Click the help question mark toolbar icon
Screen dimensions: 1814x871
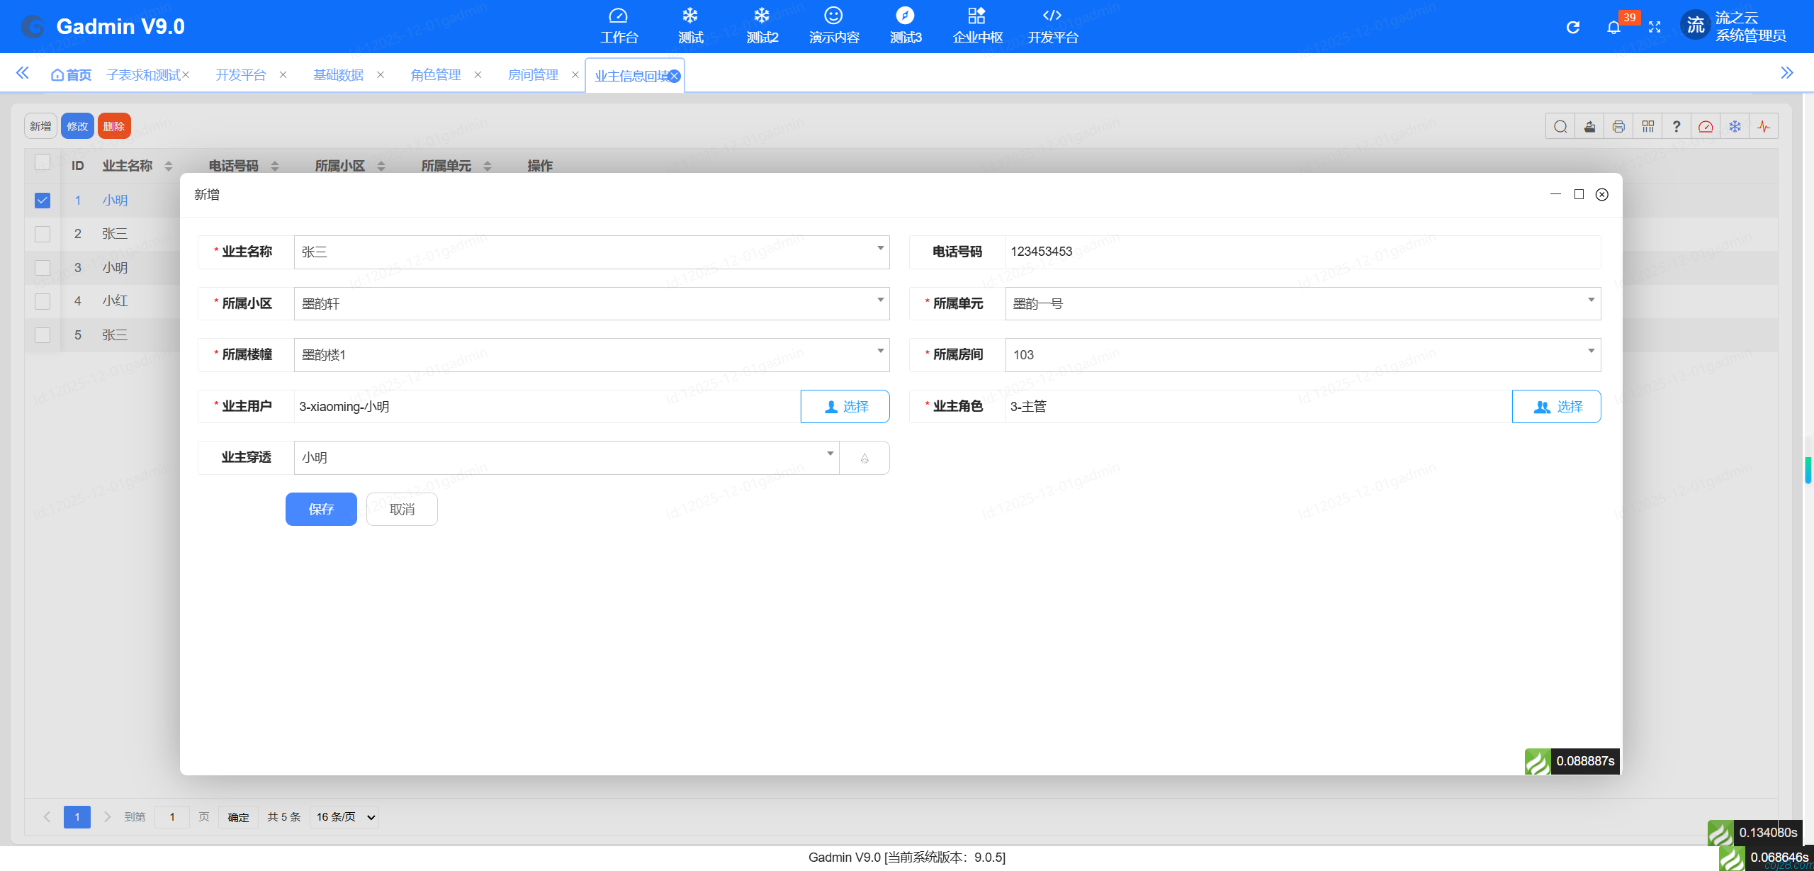pos(1676,127)
